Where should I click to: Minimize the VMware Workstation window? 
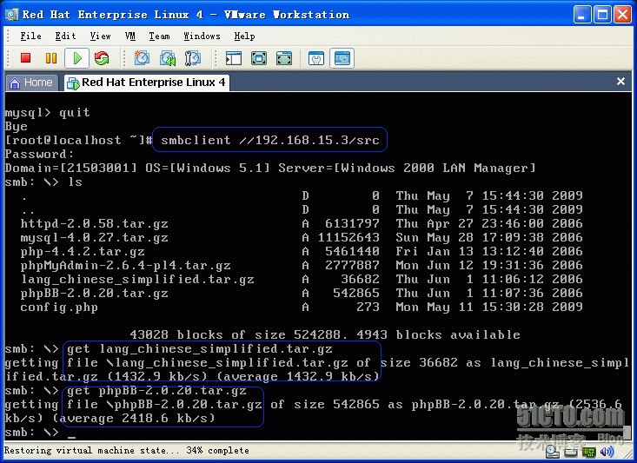pos(582,15)
